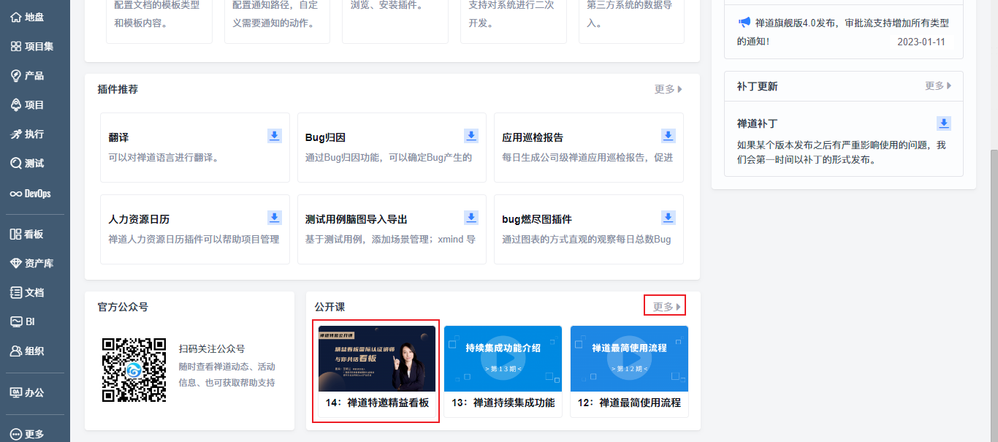Open course 14 禅道特邀精益看板 thumbnail

click(x=377, y=359)
